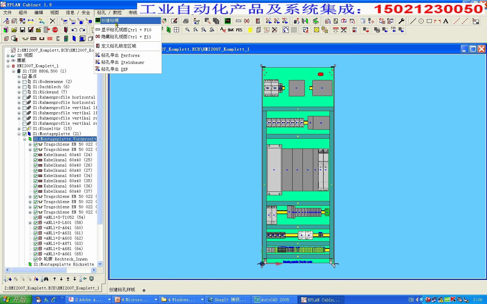Click the TRI import icon
Image resolution: width=487 pixels, height=304 pixels.
click(x=393, y=30)
